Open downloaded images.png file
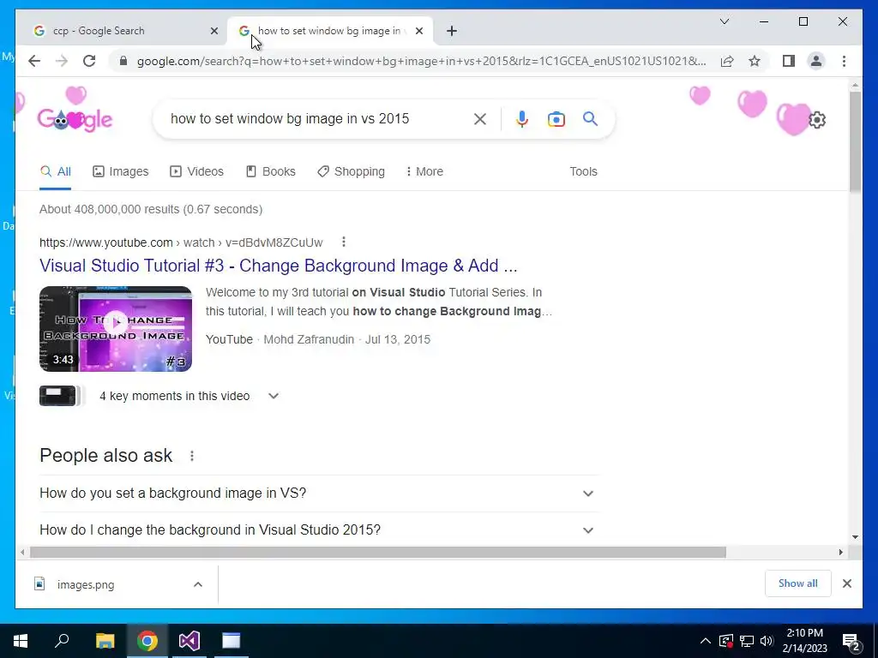 click(x=86, y=584)
